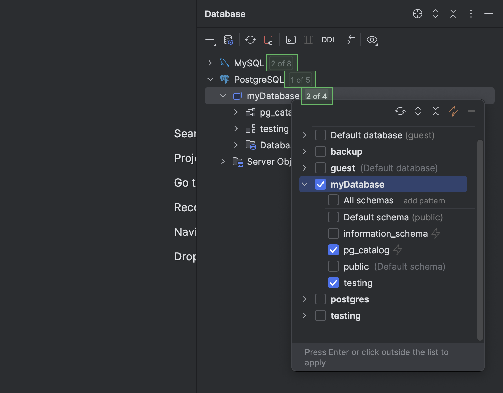Viewport: 503px width, 393px height.
Task: Open the eye view options icon
Action: tap(372, 40)
